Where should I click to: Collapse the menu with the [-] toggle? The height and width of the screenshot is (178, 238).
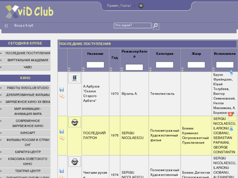click(x=6, y=25)
